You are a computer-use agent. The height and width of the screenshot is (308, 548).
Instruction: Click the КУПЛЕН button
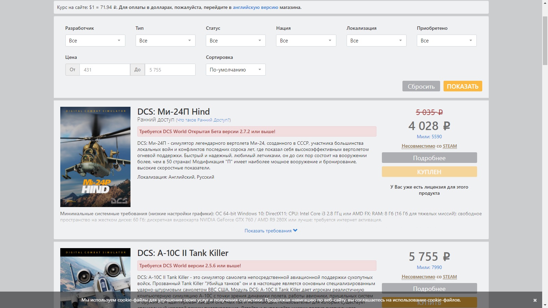tap(429, 172)
